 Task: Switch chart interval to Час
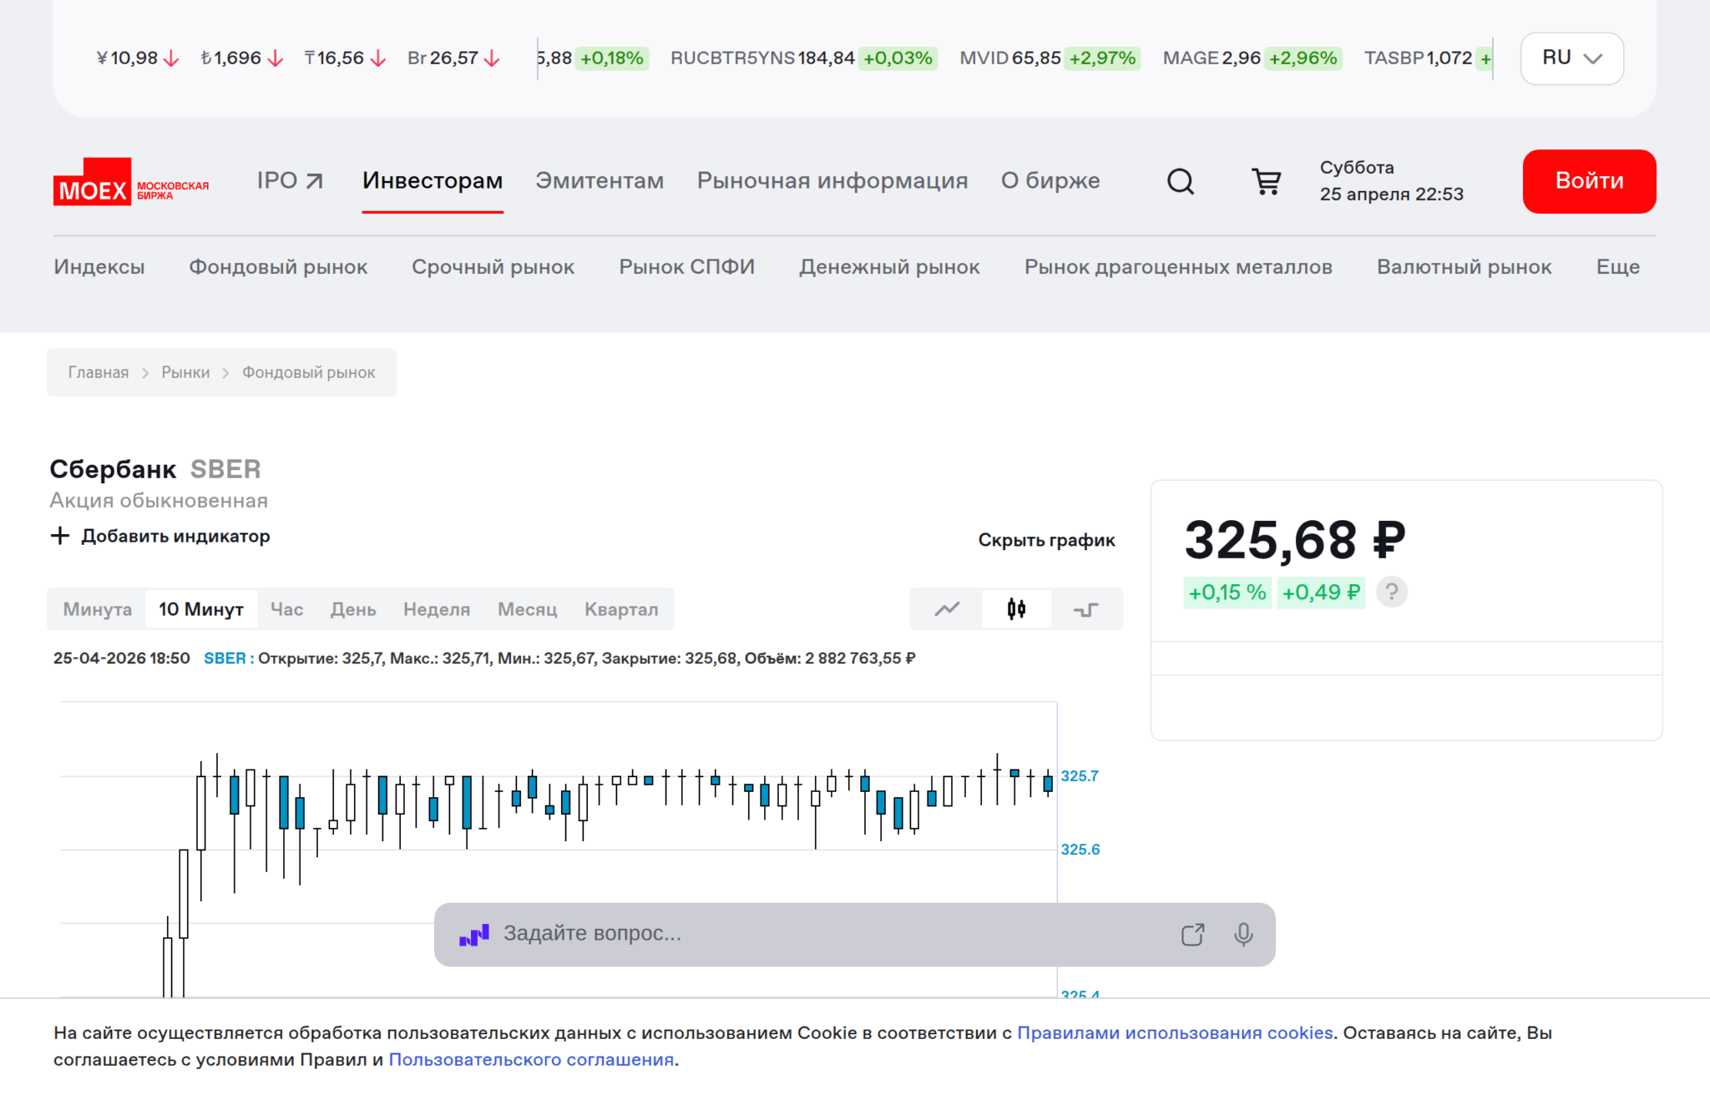click(x=286, y=609)
